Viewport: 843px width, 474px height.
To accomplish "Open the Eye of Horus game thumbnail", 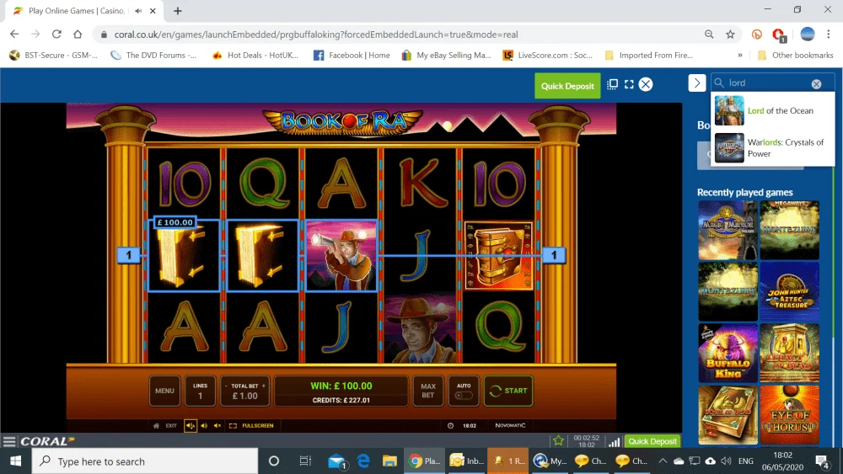I will tap(789, 414).
